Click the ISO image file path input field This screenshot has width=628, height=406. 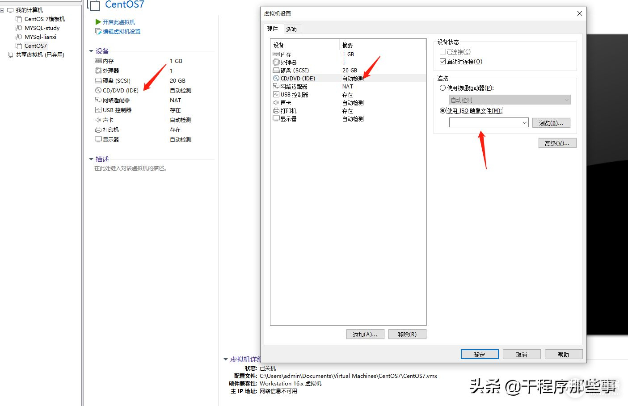click(485, 123)
